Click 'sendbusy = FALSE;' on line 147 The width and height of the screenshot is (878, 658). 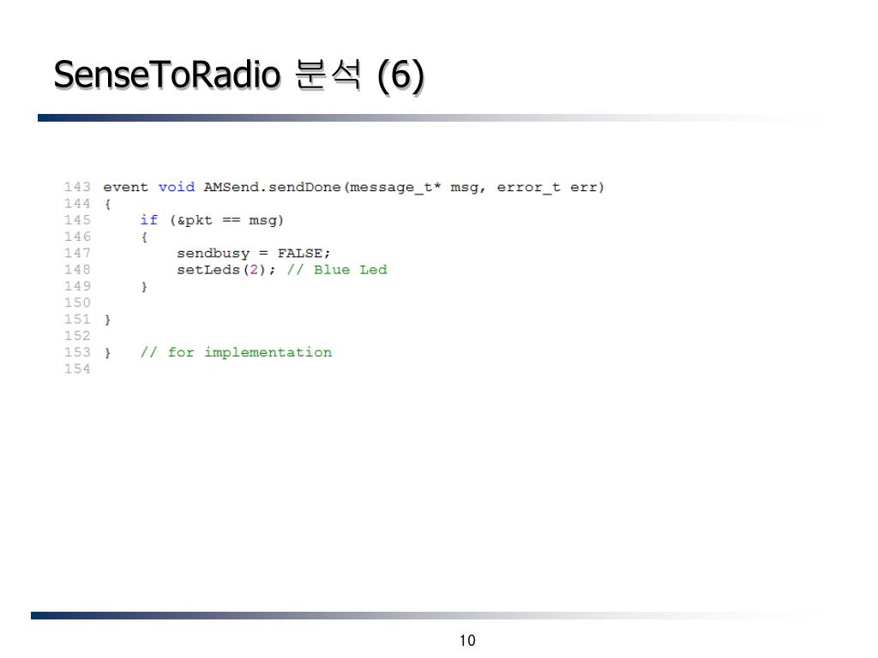click(254, 254)
